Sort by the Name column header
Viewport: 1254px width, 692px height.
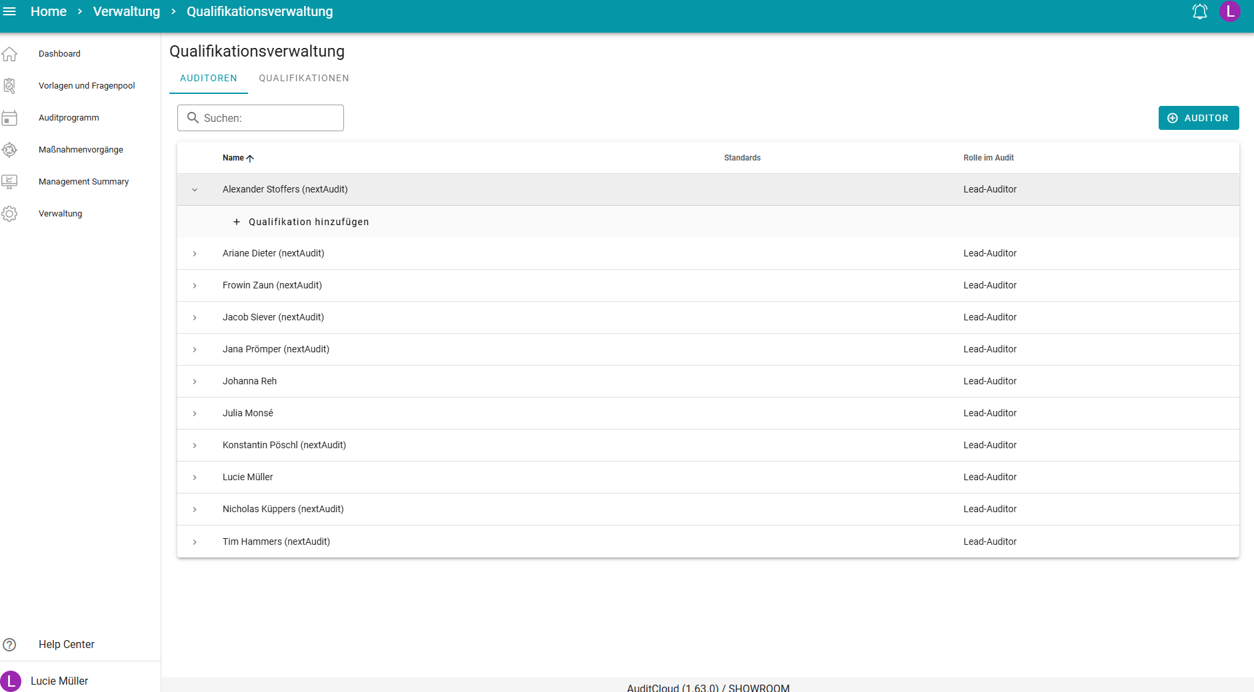coord(233,158)
